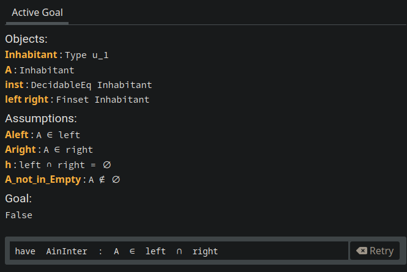Viewport: 407px width, 272px height.
Task: Click the Aright assumption name
Action: tap(20, 150)
